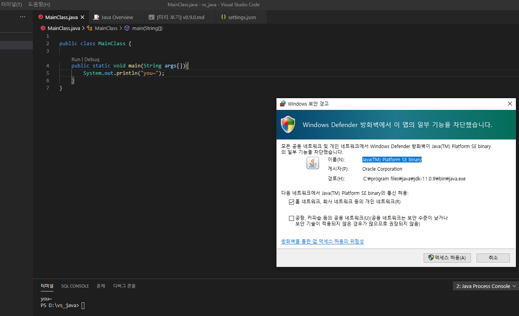The image size is (519, 316).
Task: Open the 도움말(H) menu
Action: coord(39,5)
